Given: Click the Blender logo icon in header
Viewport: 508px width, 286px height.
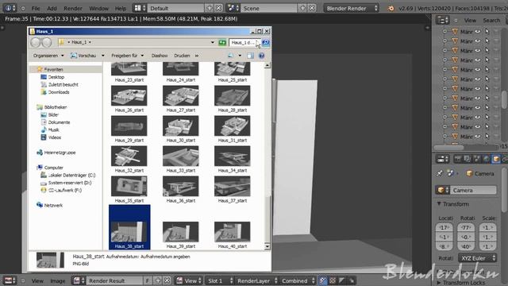Looking at the screenshot, I should (x=391, y=8).
